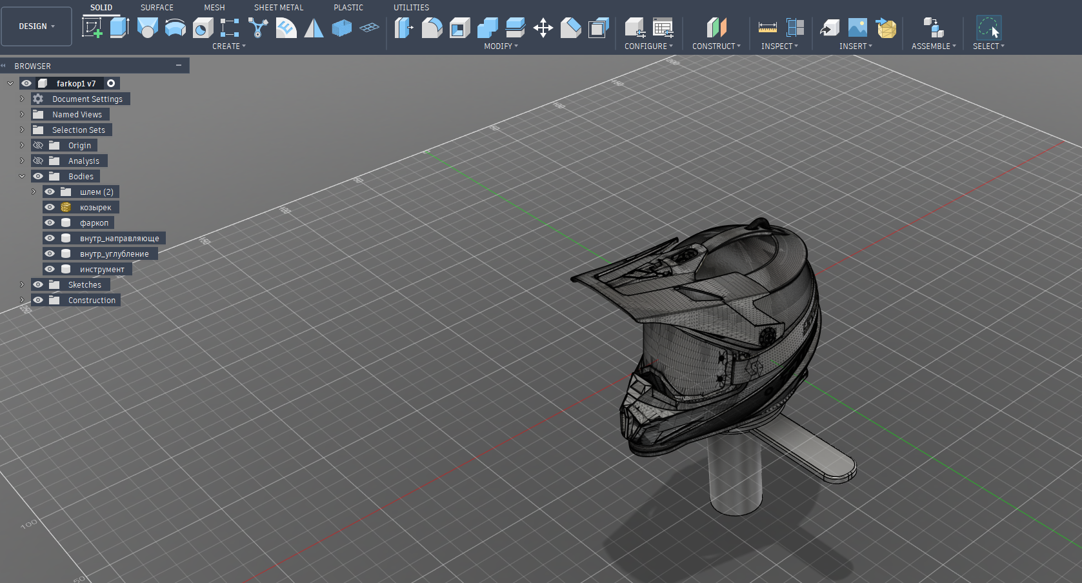1082x583 pixels.
Task: Click the Measure ruler icon
Action: [x=767, y=28]
